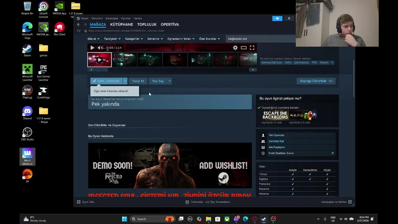Go forward in Steam navigation
Image resolution: width=398 pixels, height=224 pixels.
coord(85,24)
